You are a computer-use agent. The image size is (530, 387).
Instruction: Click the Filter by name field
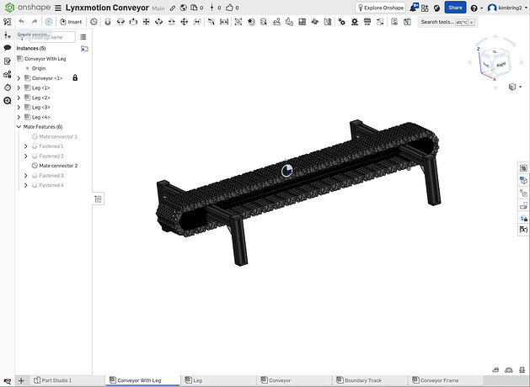[52, 37]
